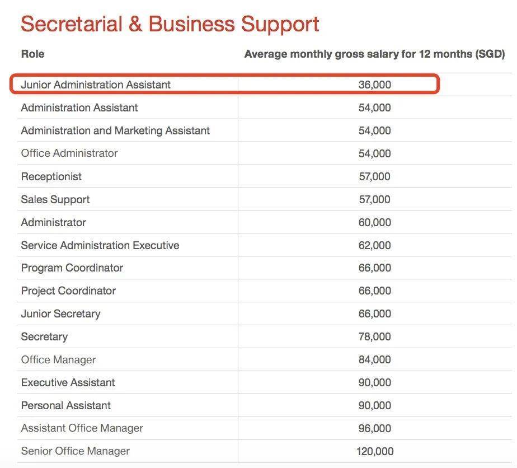
Task: Select the Junior Secretary row
Action: [265, 313]
